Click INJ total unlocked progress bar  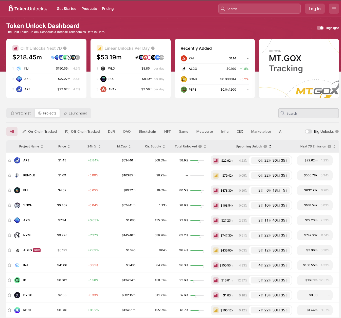point(197,265)
